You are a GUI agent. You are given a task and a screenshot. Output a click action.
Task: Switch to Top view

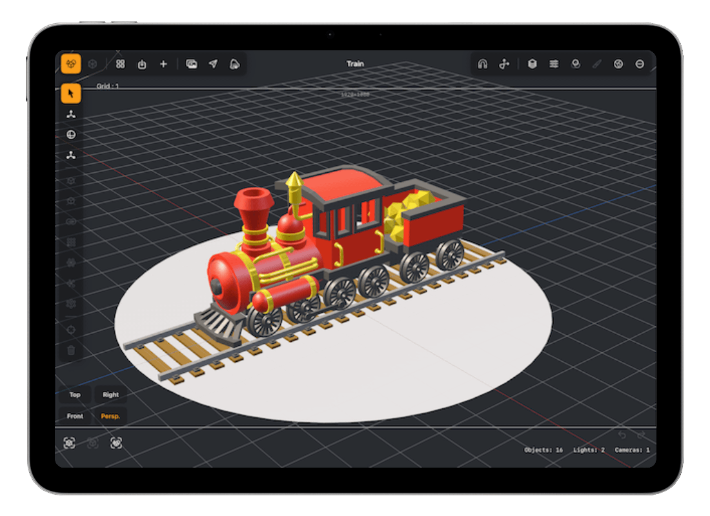tap(75, 395)
